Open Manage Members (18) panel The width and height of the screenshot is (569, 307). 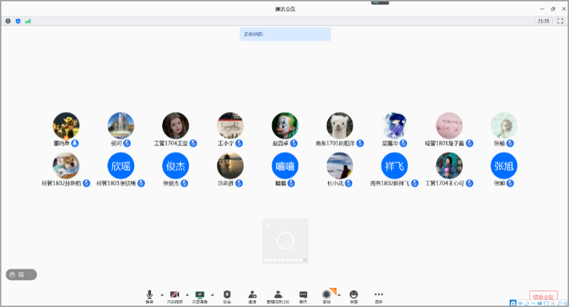278,295
